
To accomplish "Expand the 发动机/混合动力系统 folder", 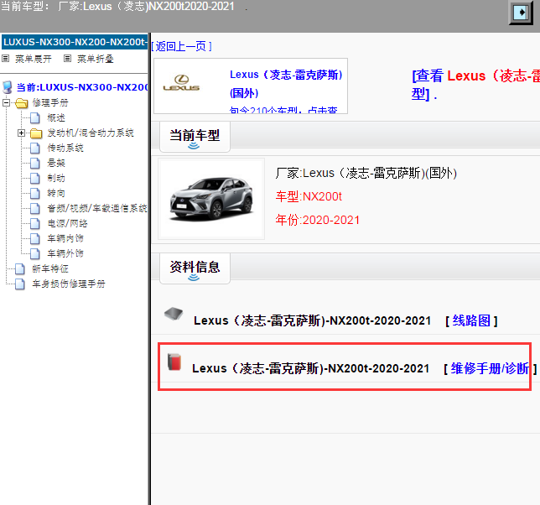I will point(21,133).
